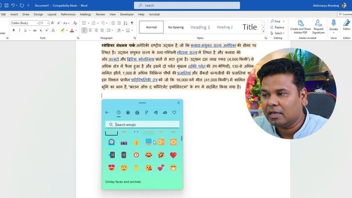The height and width of the screenshot is (198, 352).
Task: Expand underline style dropdown arrow
Action: pos(29,30)
